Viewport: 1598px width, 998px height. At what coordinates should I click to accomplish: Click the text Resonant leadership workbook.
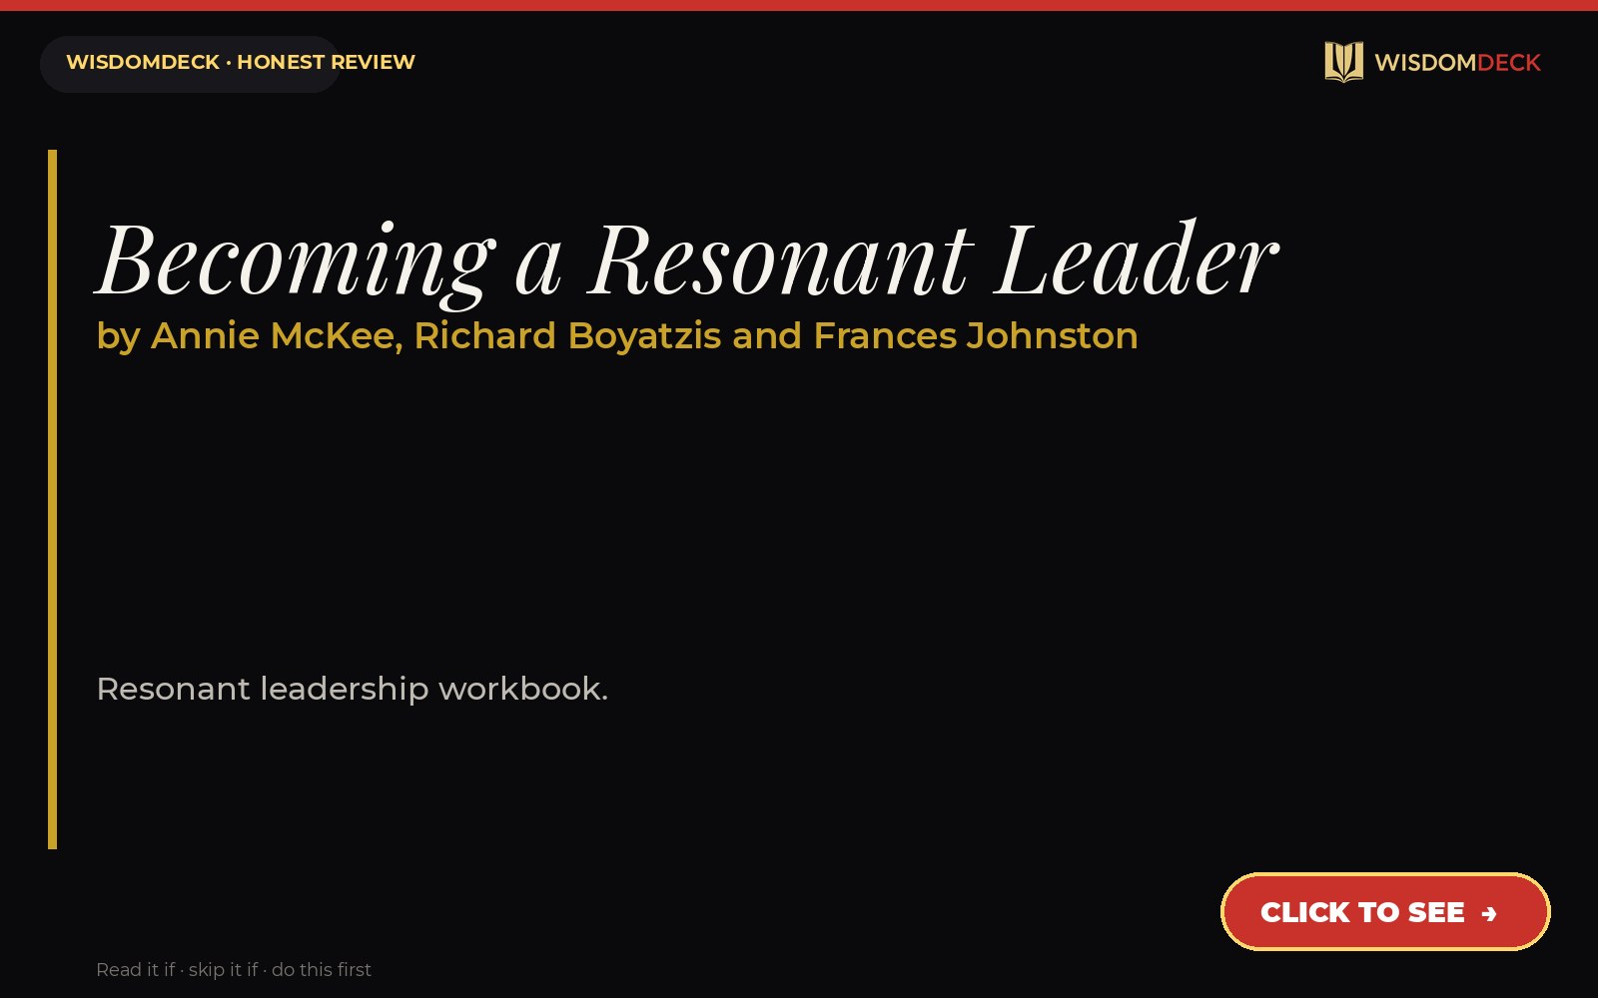(x=353, y=689)
